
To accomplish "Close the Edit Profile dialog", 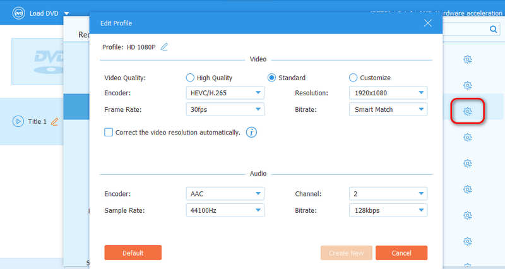I will (x=427, y=23).
